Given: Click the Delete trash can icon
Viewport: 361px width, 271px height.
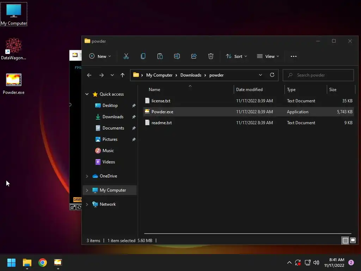Looking at the screenshot, I should [211, 56].
